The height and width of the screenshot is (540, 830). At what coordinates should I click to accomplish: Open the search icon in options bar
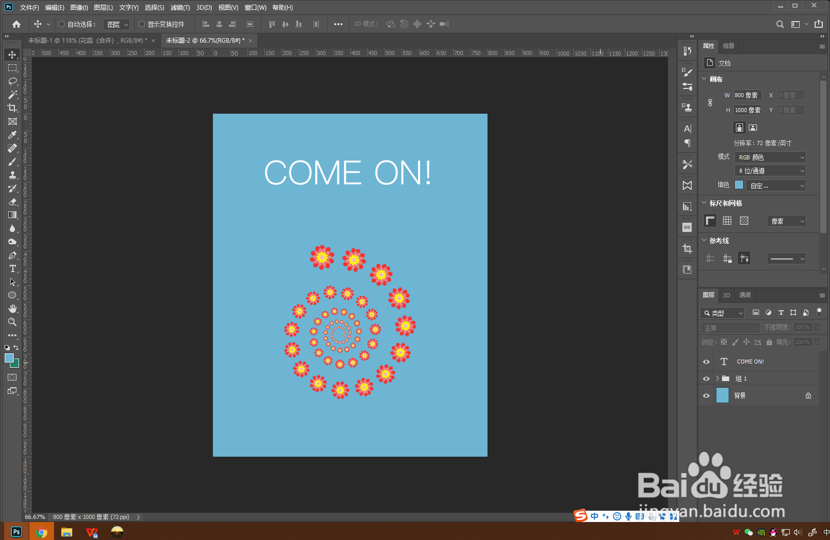pyautogui.click(x=780, y=24)
